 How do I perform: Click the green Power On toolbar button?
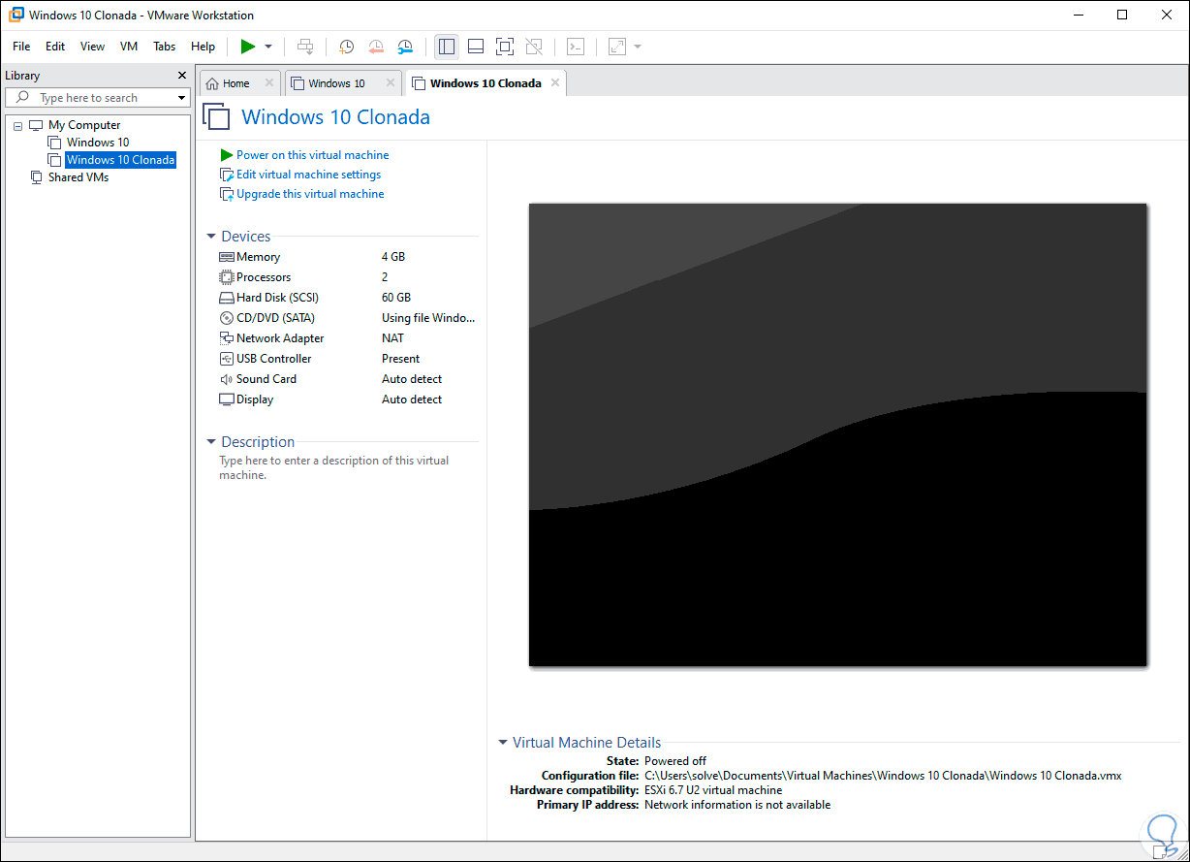[248, 47]
